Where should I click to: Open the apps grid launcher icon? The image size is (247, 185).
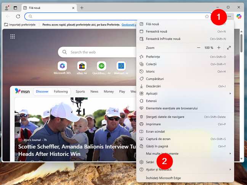(x=13, y=37)
